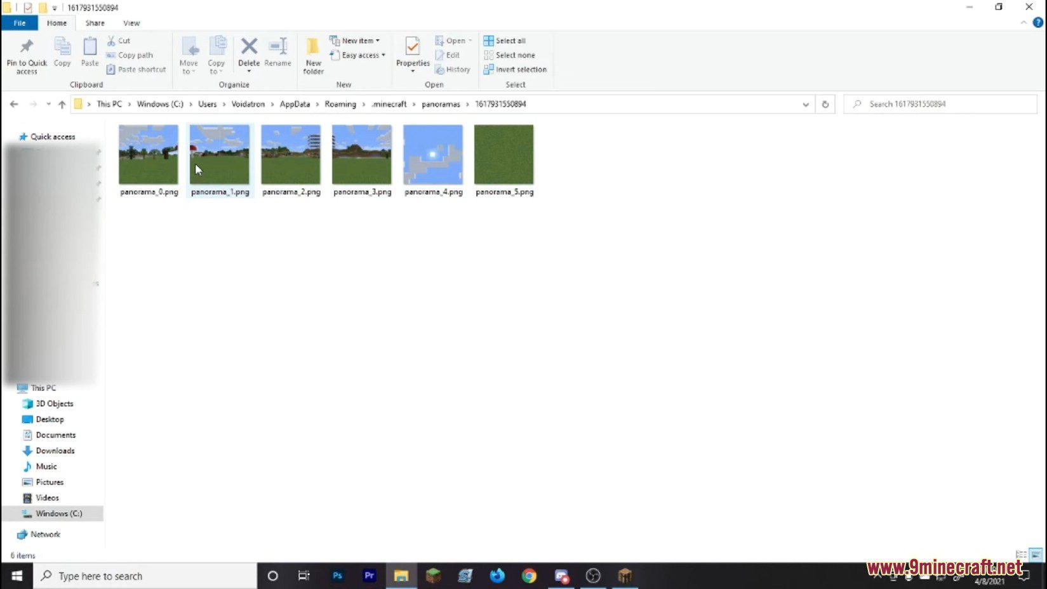Click the Search 1617931550894 box
The height and width of the screenshot is (589, 1047).
(x=940, y=104)
